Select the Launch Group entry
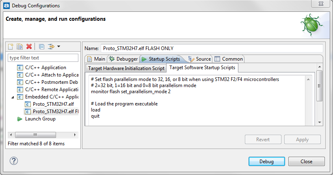Viewport: 333px width, 175px height. (x=40, y=119)
